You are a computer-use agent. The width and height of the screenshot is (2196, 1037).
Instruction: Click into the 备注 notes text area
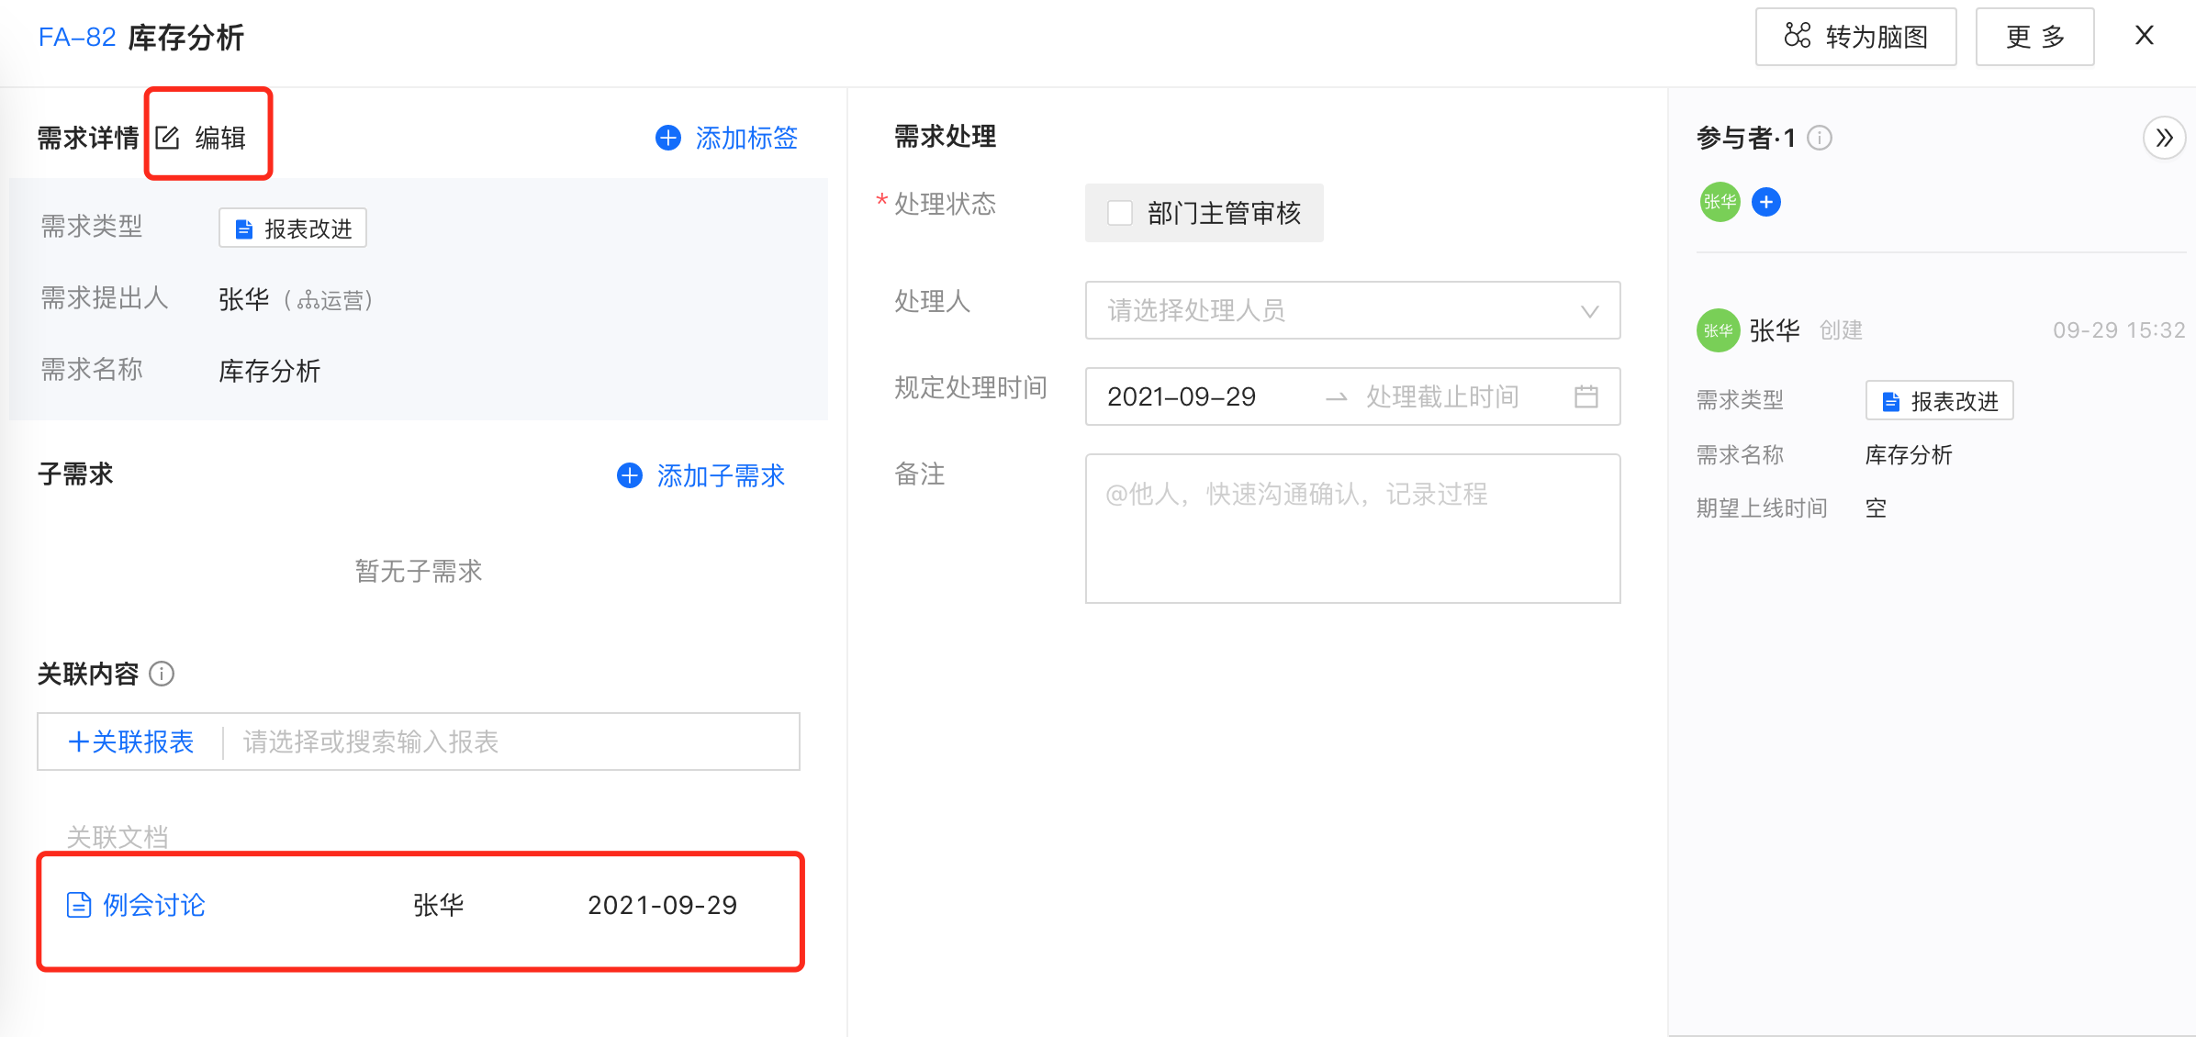[1351, 529]
